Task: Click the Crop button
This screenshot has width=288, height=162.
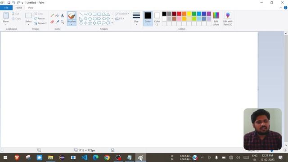Action: tap(39, 14)
